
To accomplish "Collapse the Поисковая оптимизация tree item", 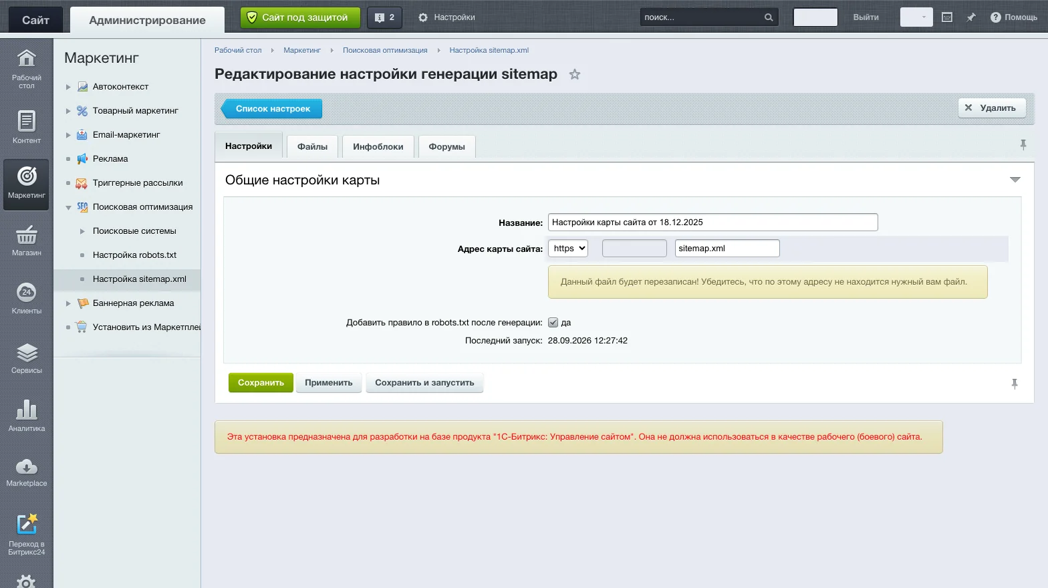I will click(68, 208).
